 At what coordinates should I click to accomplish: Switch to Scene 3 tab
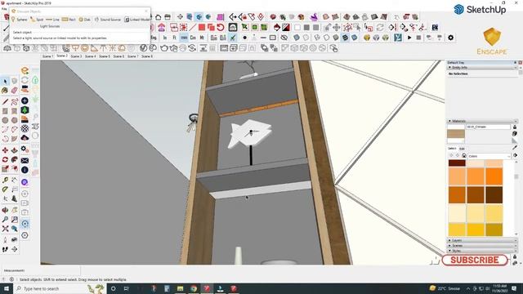[76, 56]
